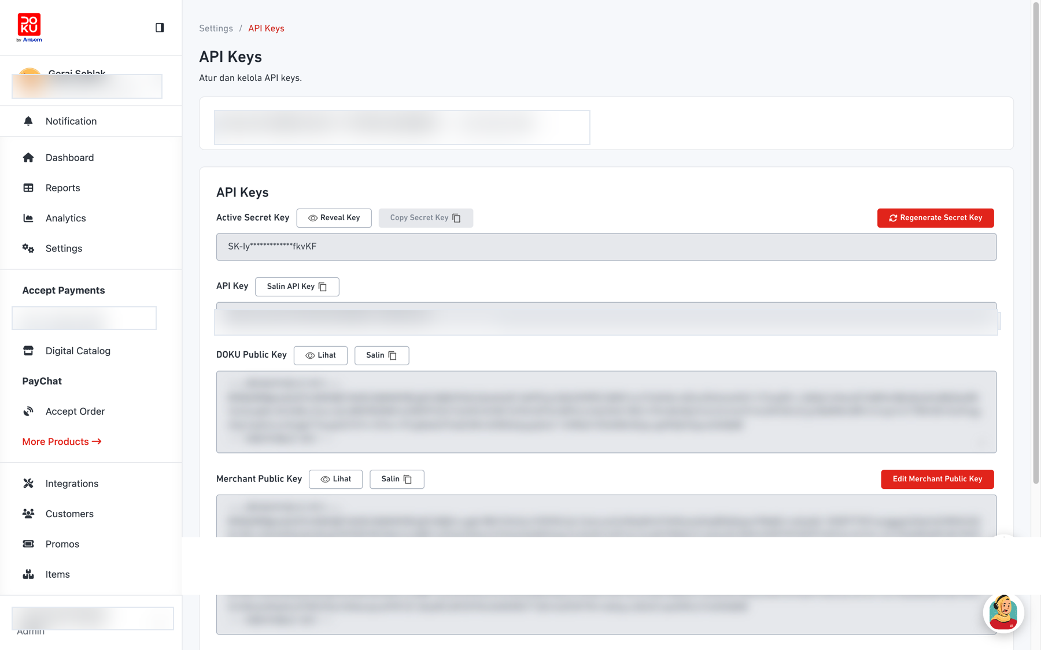1041x650 pixels.
Task: Open Digital Catalog store icon
Action: pyautogui.click(x=28, y=351)
